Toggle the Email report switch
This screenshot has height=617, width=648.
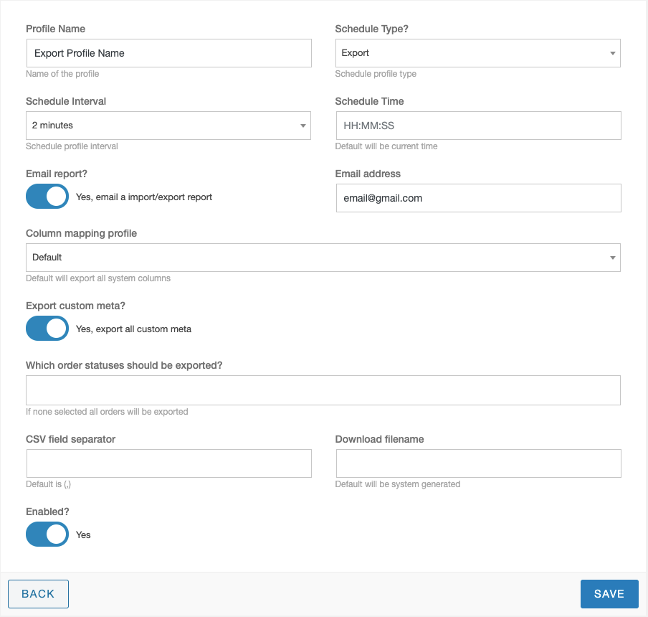pos(47,197)
